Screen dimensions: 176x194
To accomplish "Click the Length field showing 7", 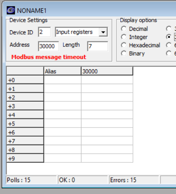I will coord(98,46).
